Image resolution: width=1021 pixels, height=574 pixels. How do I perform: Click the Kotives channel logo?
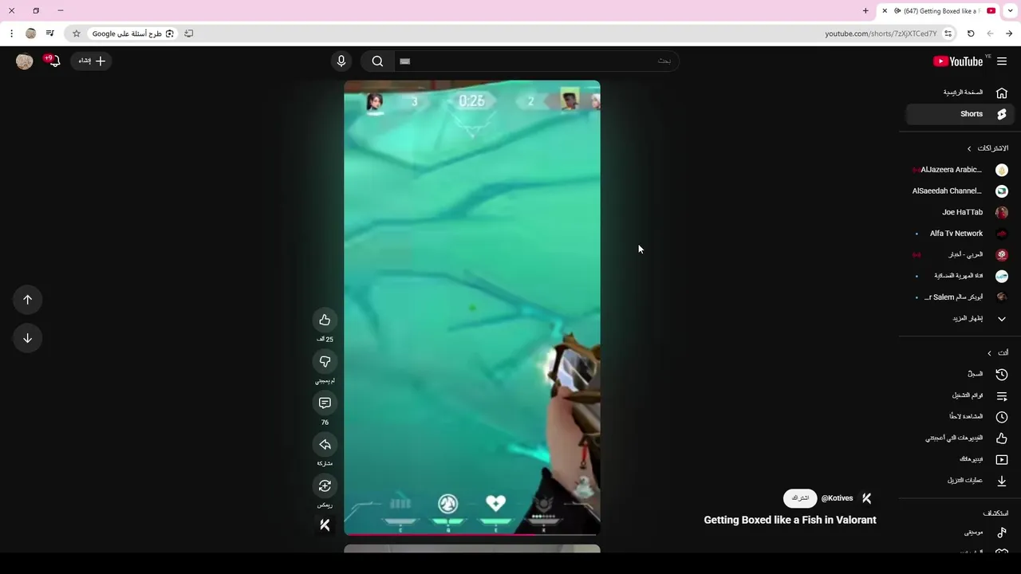click(867, 498)
